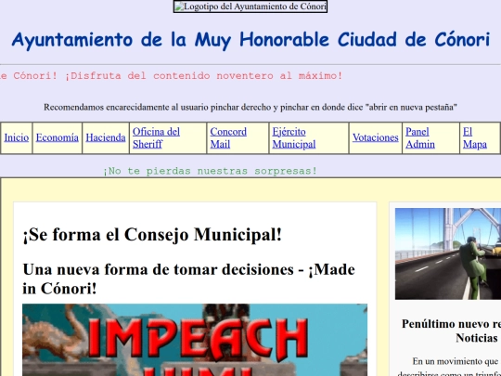The image size is (501, 376).
Task: Click the "Una nueva forma de tomar decisiones" subheading
Action: pyautogui.click(x=188, y=279)
